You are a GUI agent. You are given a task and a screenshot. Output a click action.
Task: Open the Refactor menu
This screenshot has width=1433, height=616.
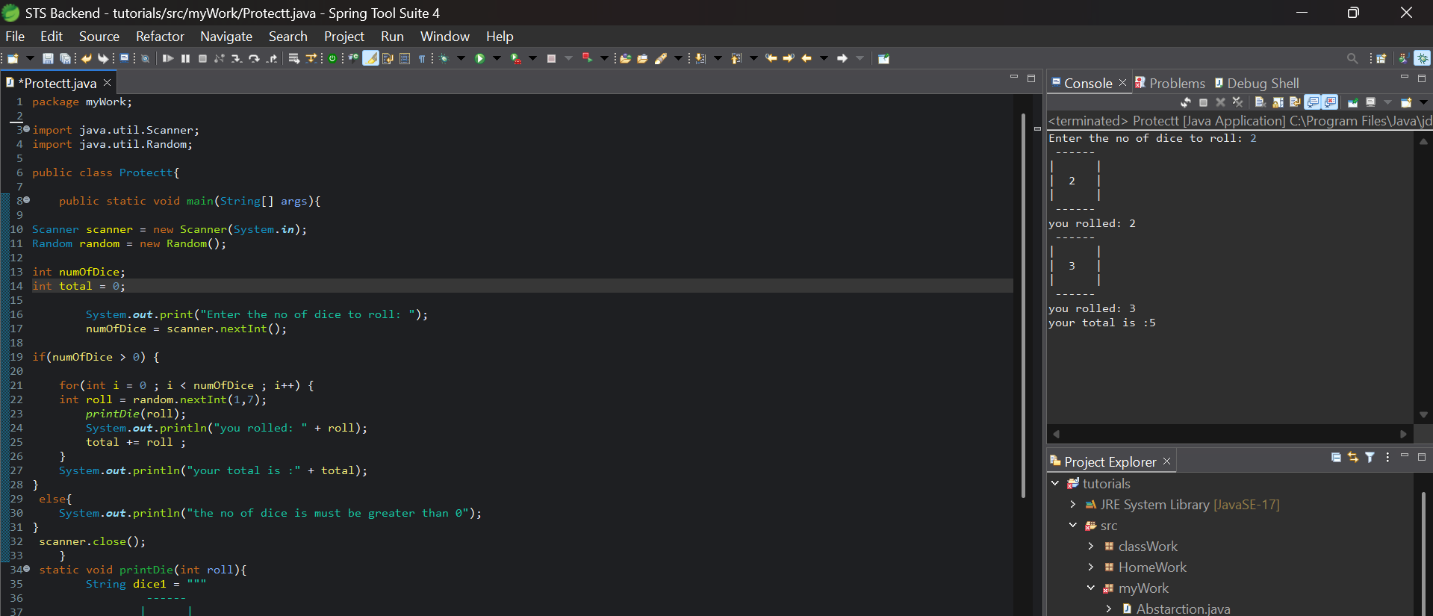(160, 36)
